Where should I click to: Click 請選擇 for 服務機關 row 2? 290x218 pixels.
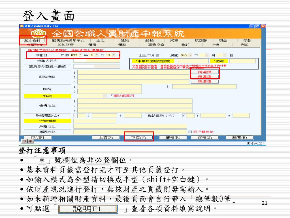pyautogui.click(x=204, y=77)
